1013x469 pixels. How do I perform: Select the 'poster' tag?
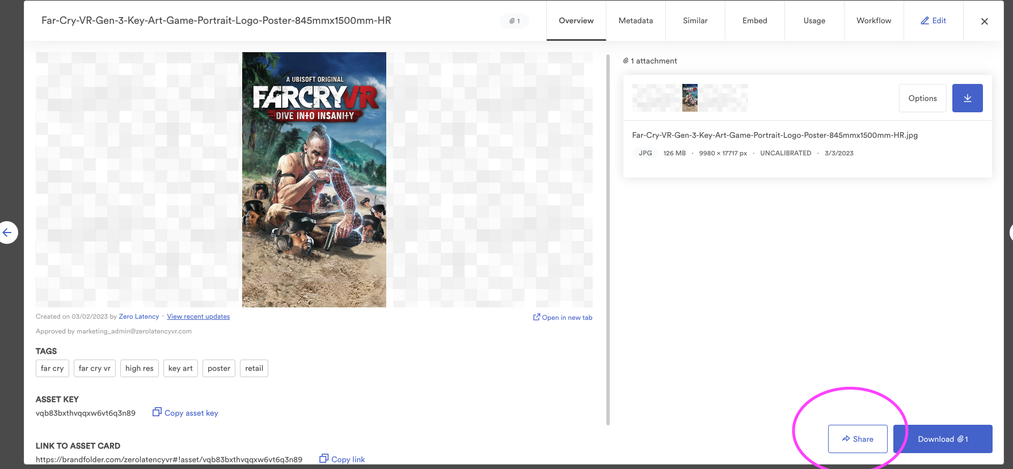[219, 368]
